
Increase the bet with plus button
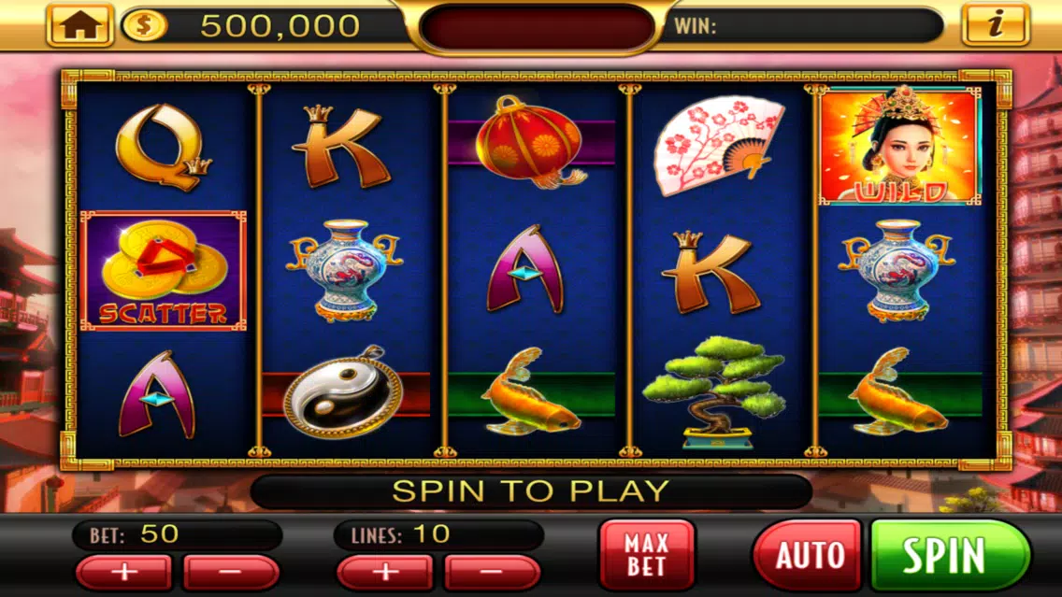(x=124, y=573)
